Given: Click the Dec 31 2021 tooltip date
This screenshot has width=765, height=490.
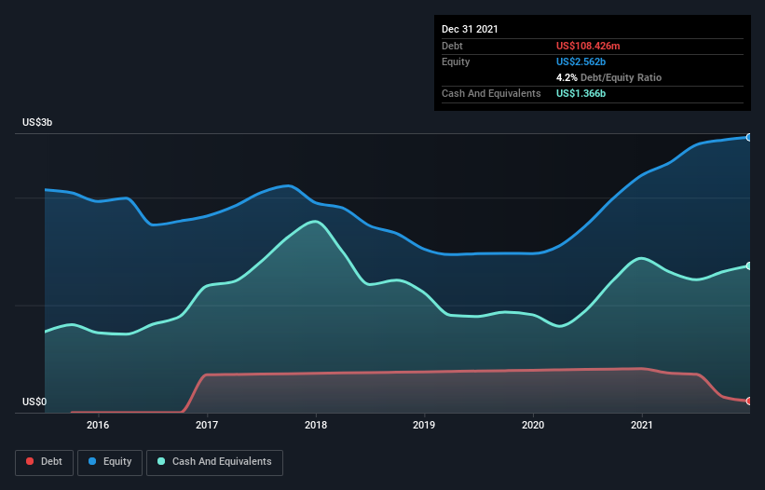Looking at the screenshot, I should coord(470,29).
